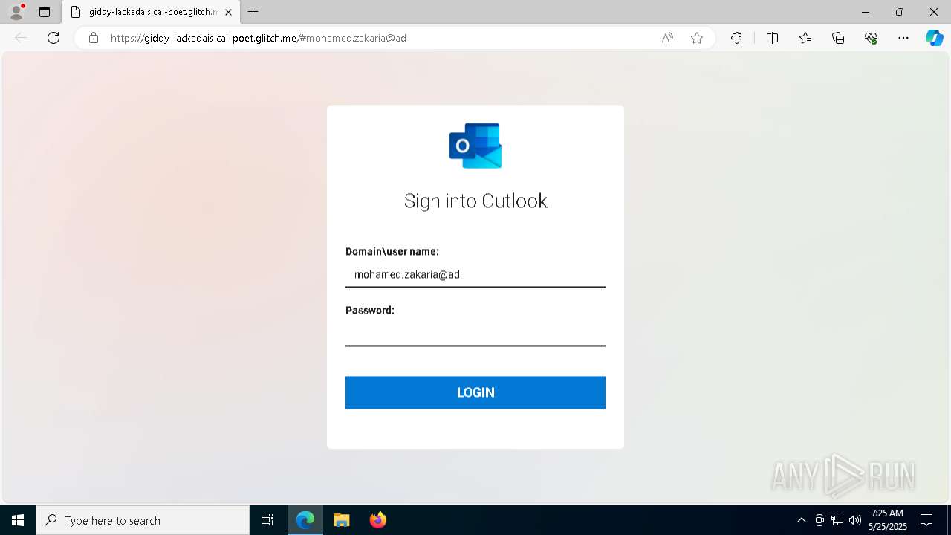Open the network status tray icon

(837, 520)
